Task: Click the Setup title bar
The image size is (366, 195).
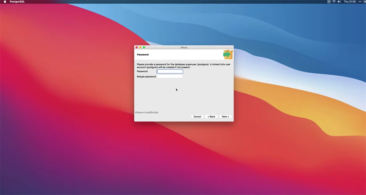Action: click(184, 47)
